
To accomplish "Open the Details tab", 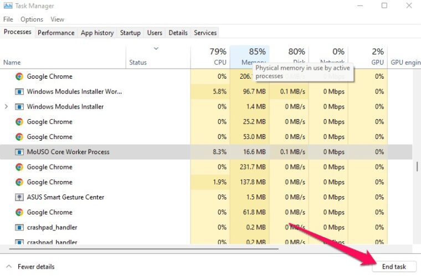I will (x=178, y=33).
